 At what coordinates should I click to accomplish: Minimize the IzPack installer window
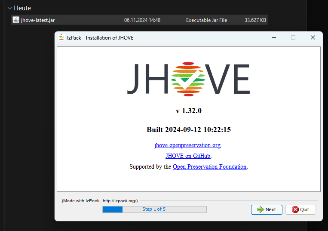coord(273,37)
